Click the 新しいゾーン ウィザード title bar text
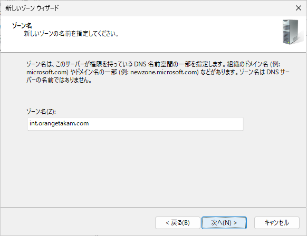The width and height of the screenshot is (307, 236). pyautogui.click(x=32, y=8)
